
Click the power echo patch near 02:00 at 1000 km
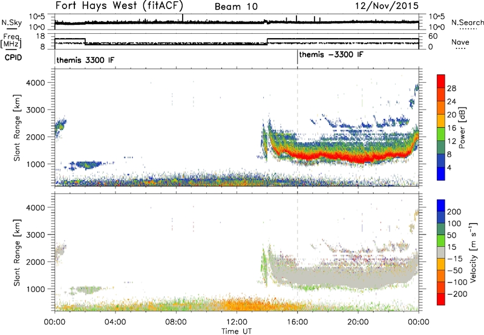click(87, 164)
